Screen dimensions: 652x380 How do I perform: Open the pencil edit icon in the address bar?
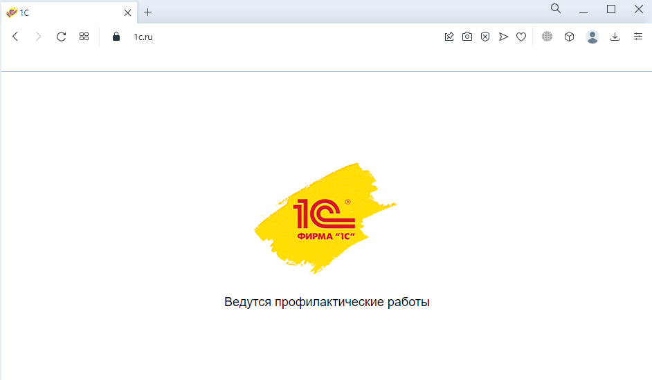click(x=449, y=37)
